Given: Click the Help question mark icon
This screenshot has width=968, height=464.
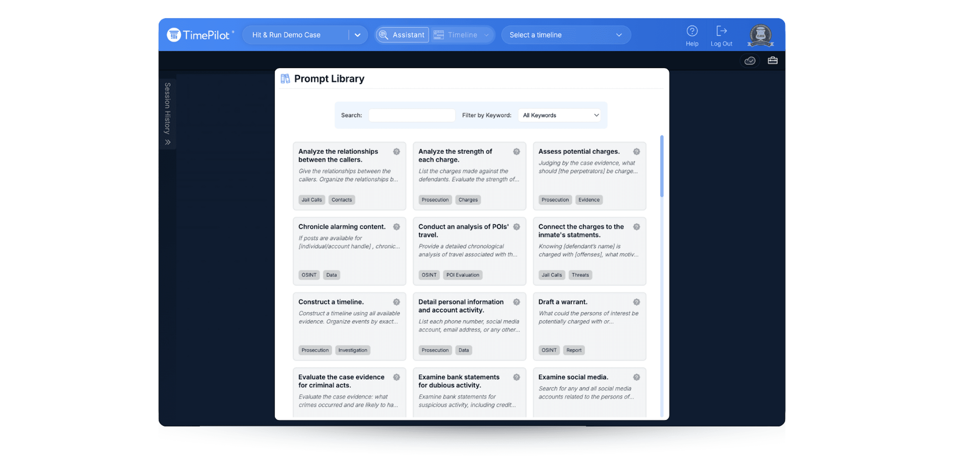Looking at the screenshot, I should click(692, 31).
